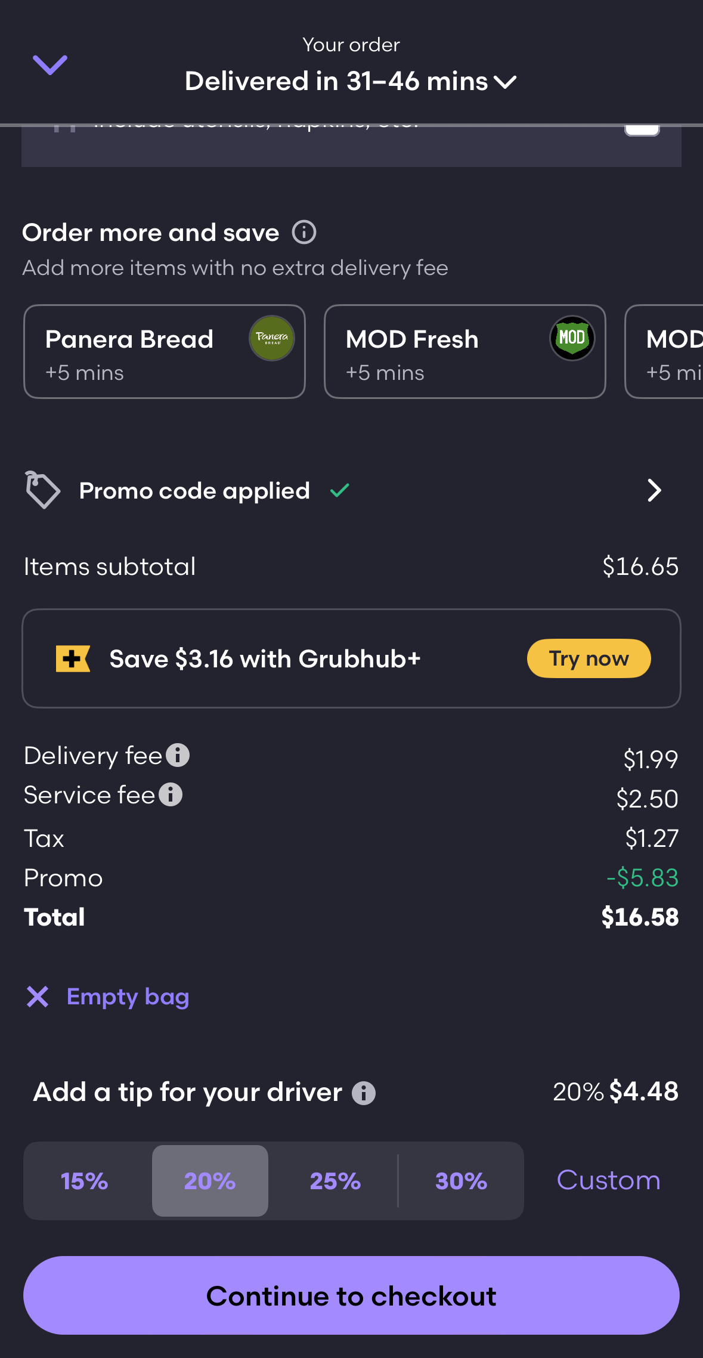
Task: Select the 25% tip option
Action: click(x=335, y=1181)
